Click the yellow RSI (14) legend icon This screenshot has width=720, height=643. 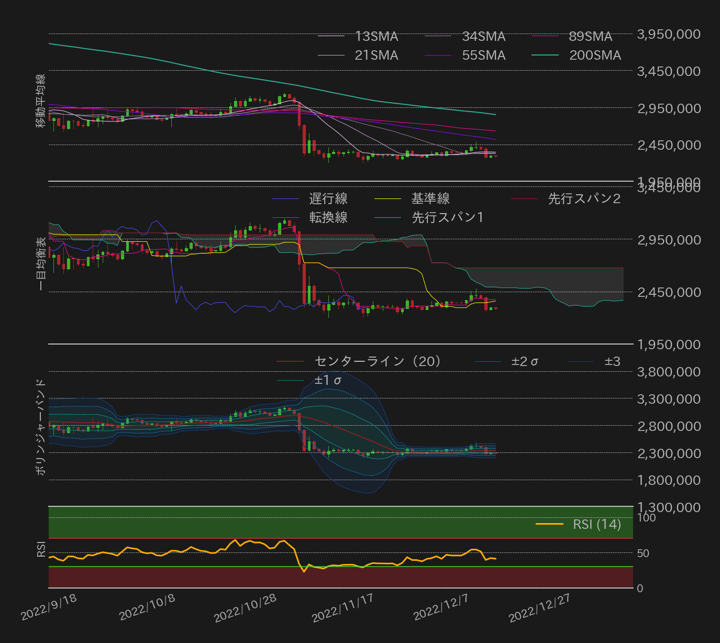[551, 524]
